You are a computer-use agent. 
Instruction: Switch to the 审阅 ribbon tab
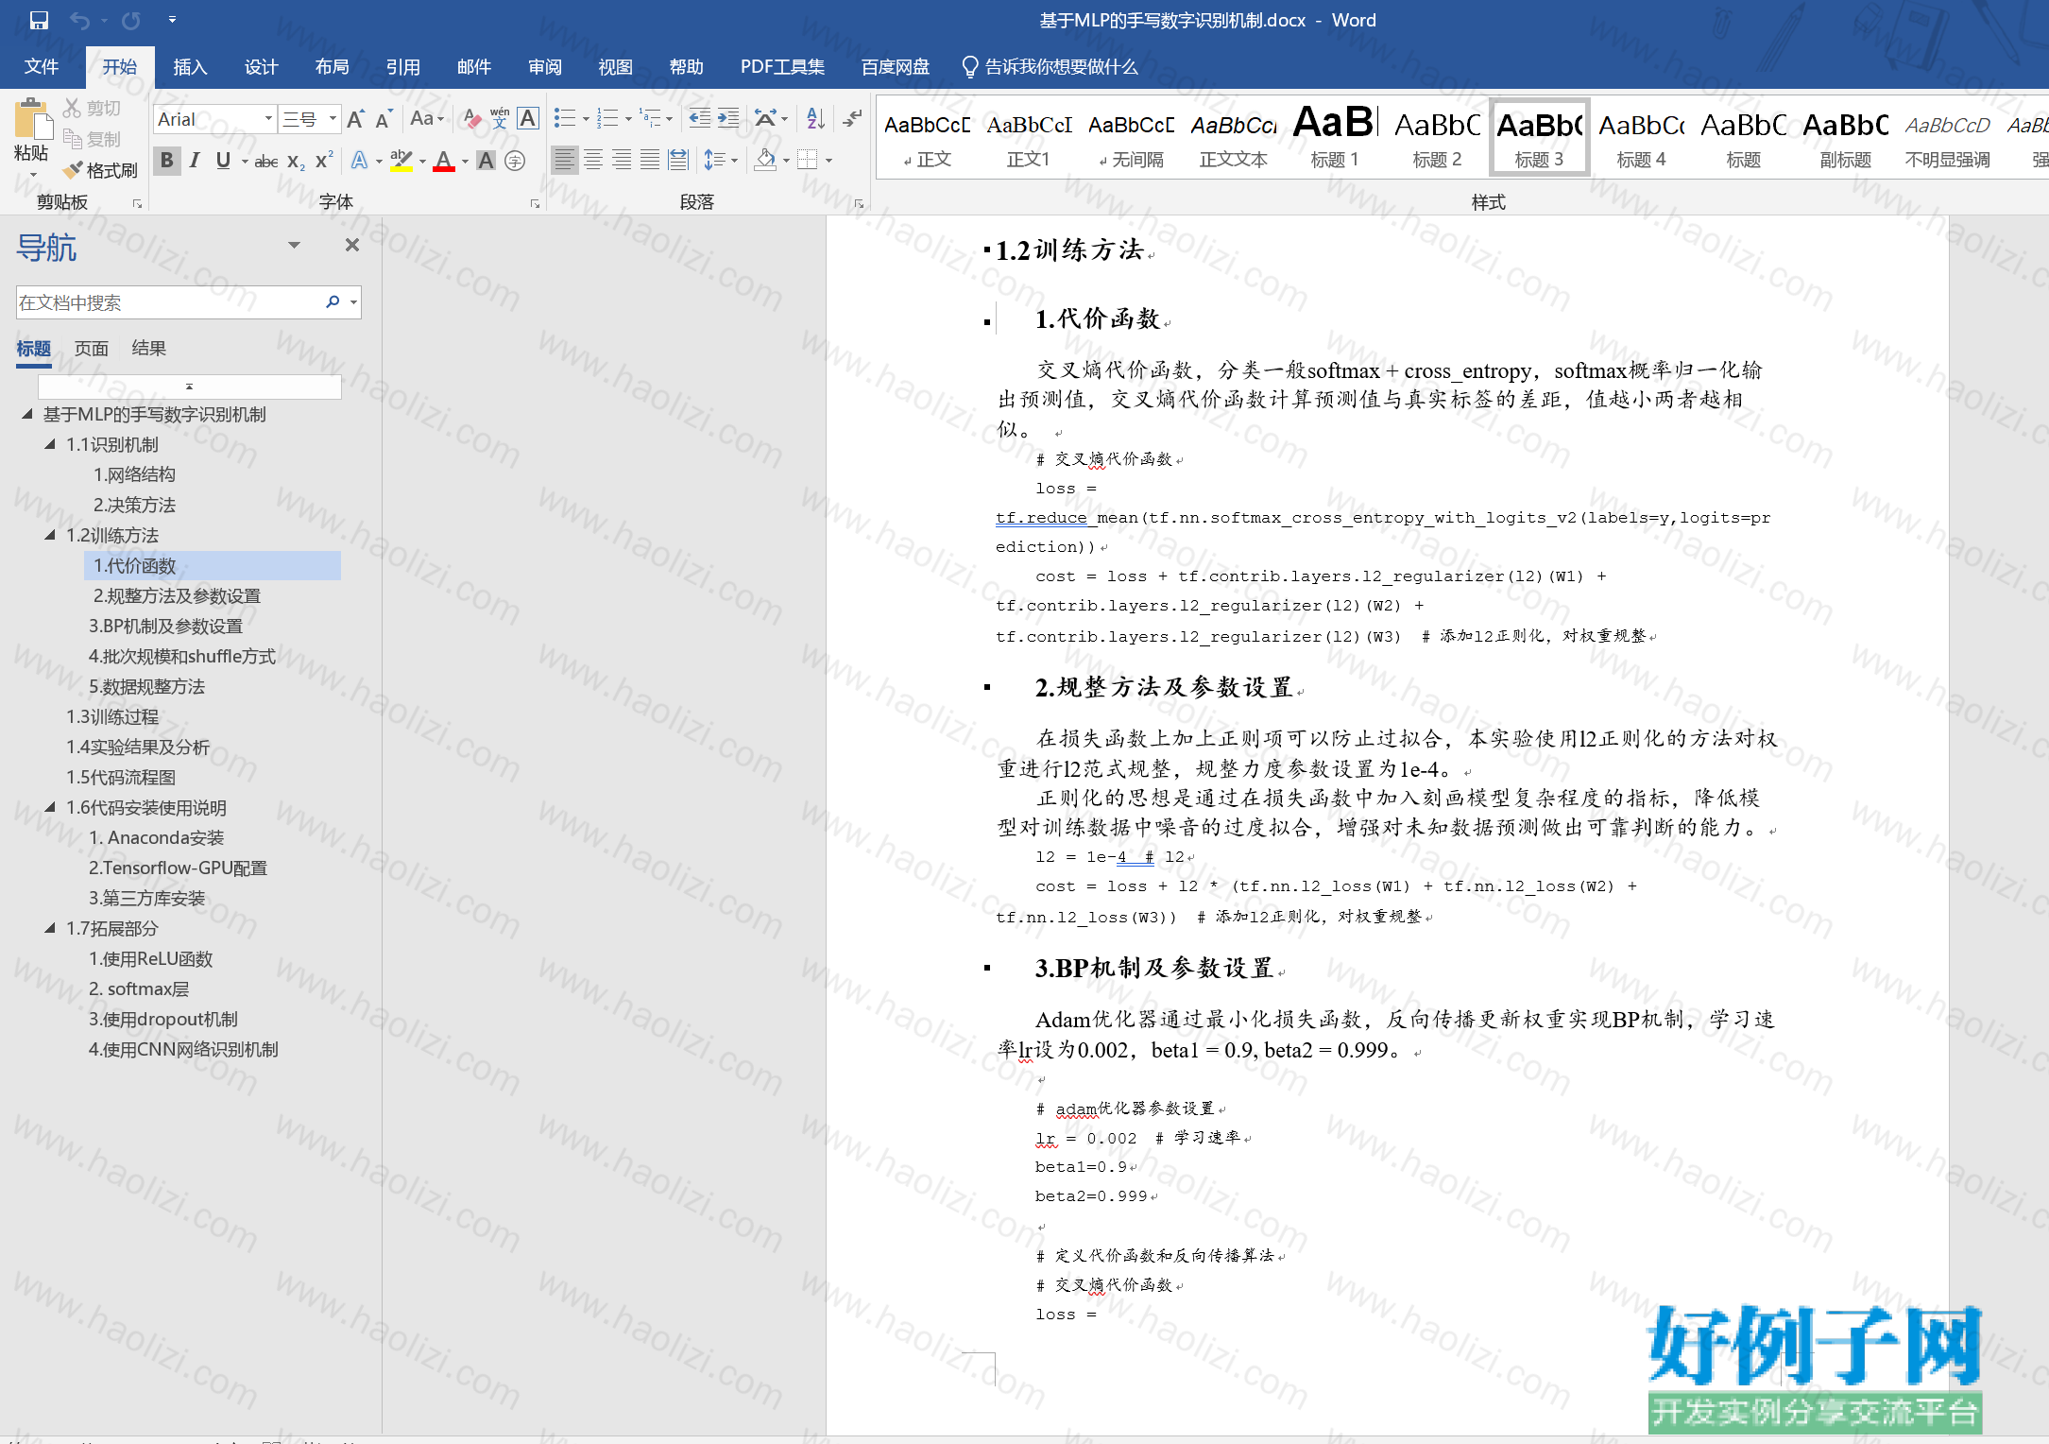point(545,66)
